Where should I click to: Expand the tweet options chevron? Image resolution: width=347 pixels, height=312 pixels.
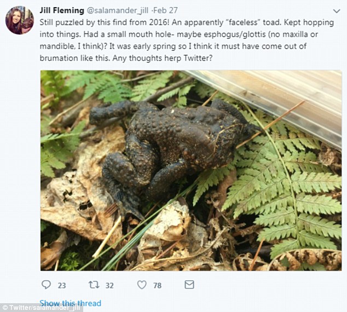[x=338, y=10]
